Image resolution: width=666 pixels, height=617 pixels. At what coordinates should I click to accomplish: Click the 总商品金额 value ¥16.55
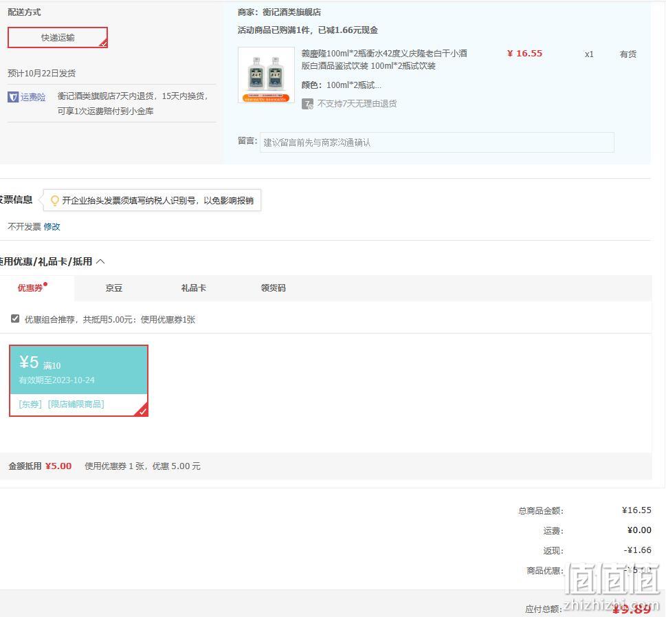636,510
